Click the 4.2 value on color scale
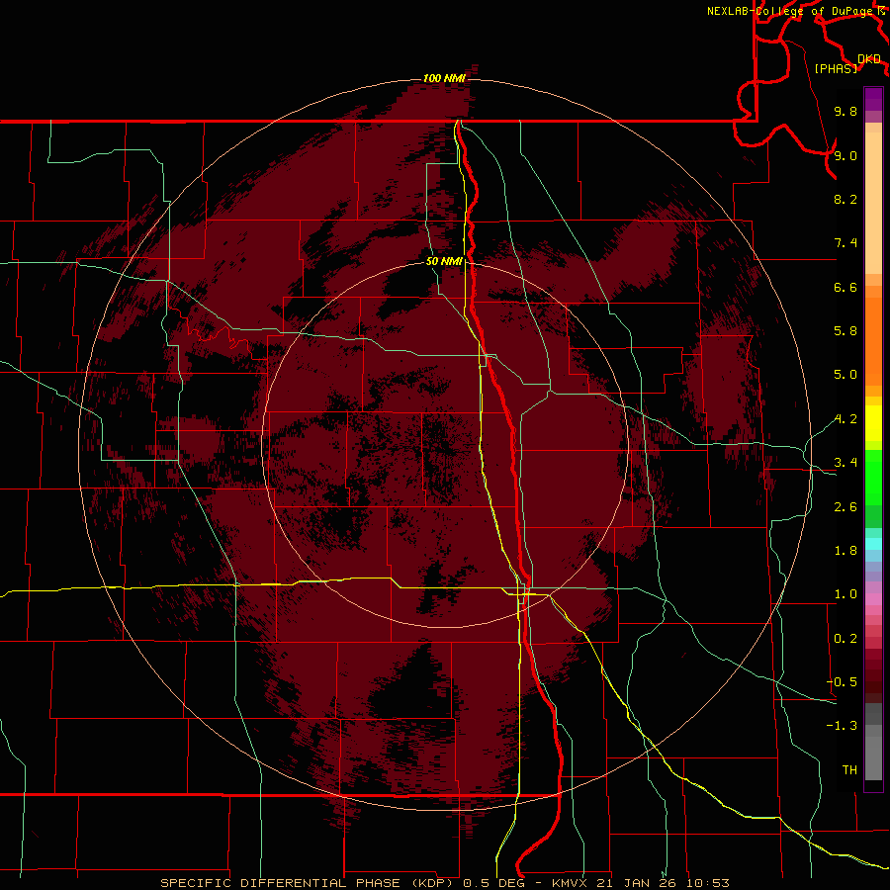Image resolution: width=890 pixels, height=890 pixels. 845,419
